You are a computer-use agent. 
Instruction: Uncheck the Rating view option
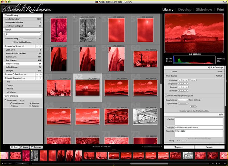11,106
